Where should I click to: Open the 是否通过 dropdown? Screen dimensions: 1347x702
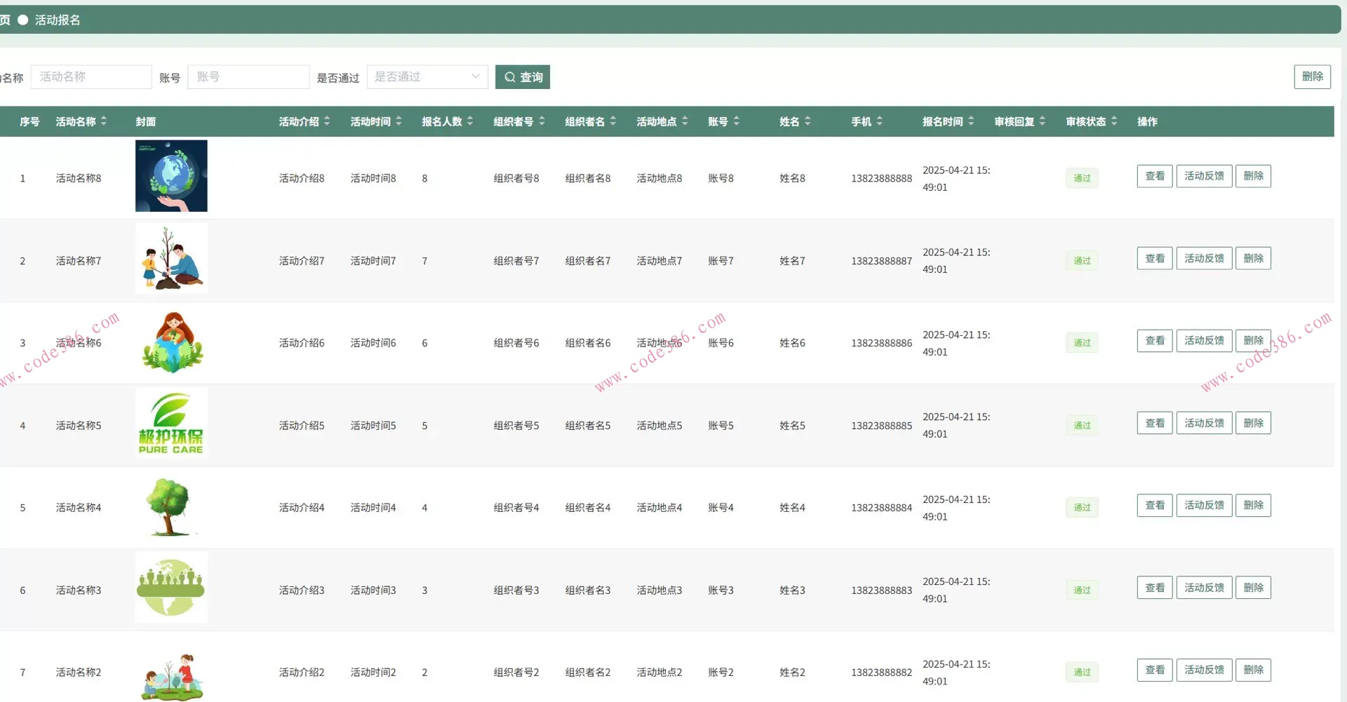click(x=427, y=77)
